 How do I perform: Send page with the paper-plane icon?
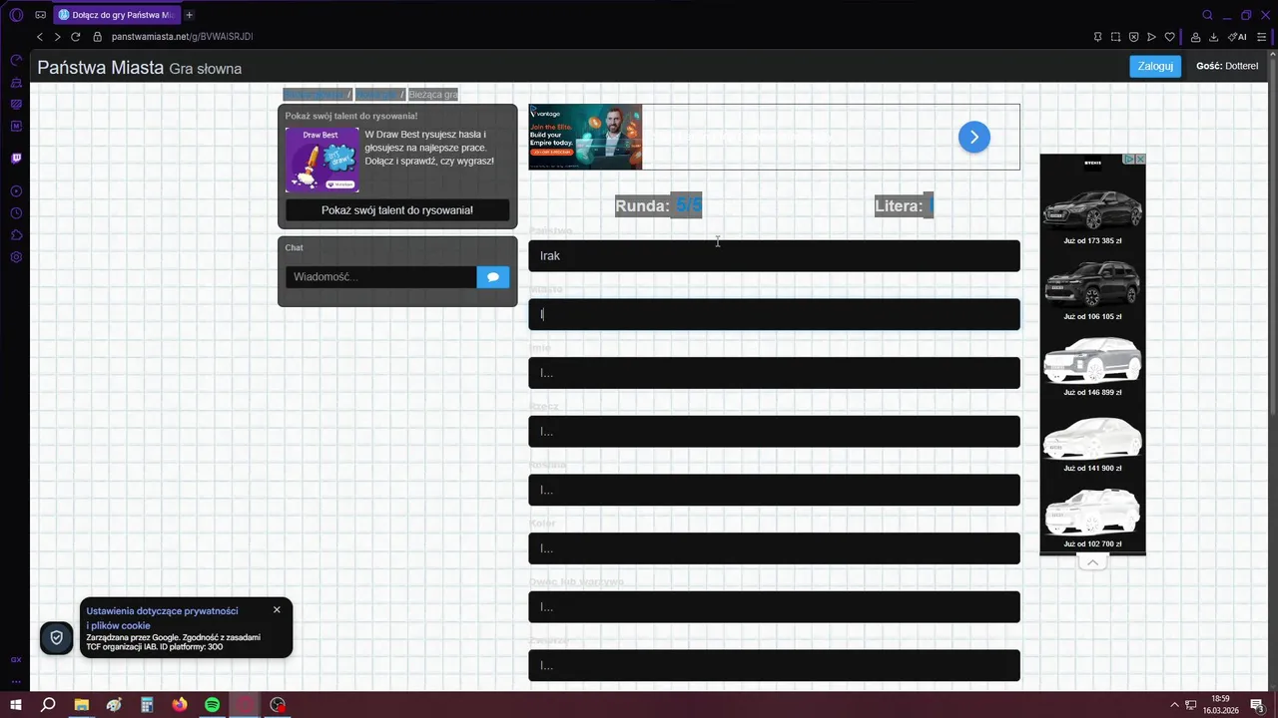point(1151,37)
